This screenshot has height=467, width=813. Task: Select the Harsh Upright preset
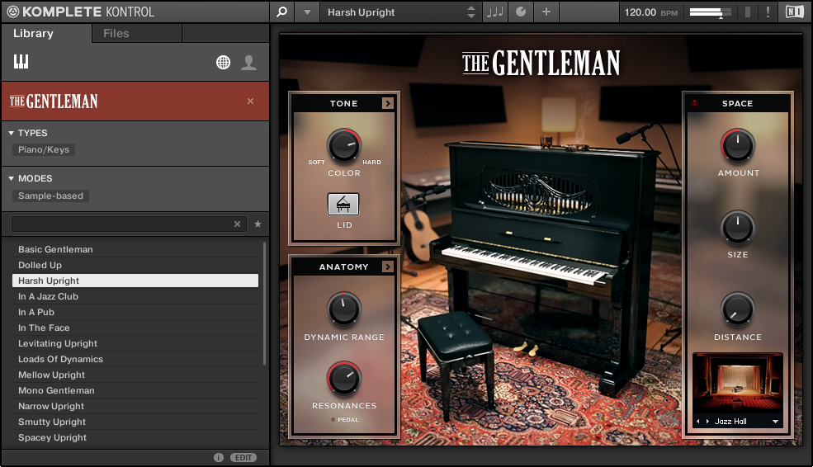click(x=135, y=281)
